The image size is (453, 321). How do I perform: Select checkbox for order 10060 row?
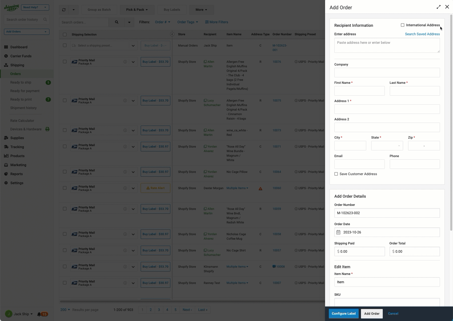point(65,188)
